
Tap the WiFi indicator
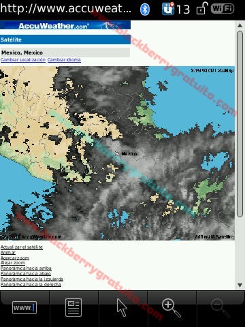coord(223,9)
